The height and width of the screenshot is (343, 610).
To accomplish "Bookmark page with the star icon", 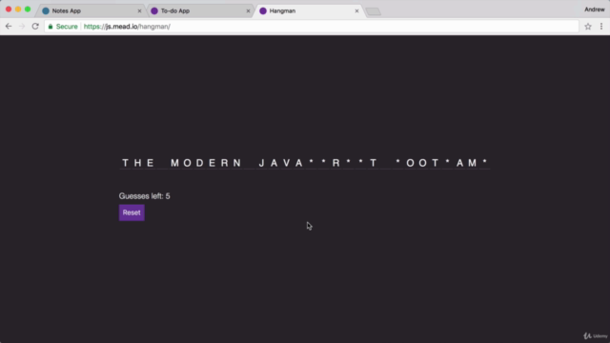I will [588, 27].
